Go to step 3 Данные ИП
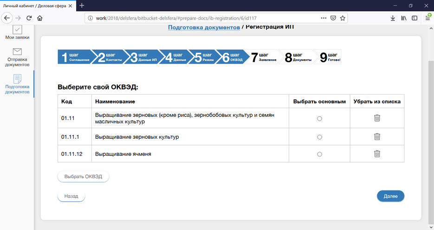Viewport: 434px width, 230px height. click(x=143, y=57)
